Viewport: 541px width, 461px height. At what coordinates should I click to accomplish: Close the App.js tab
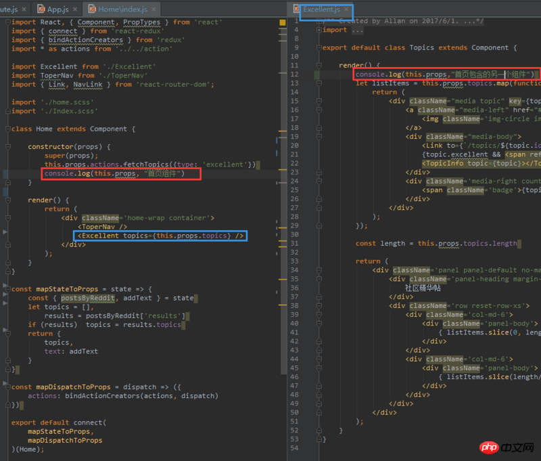click(75, 9)
